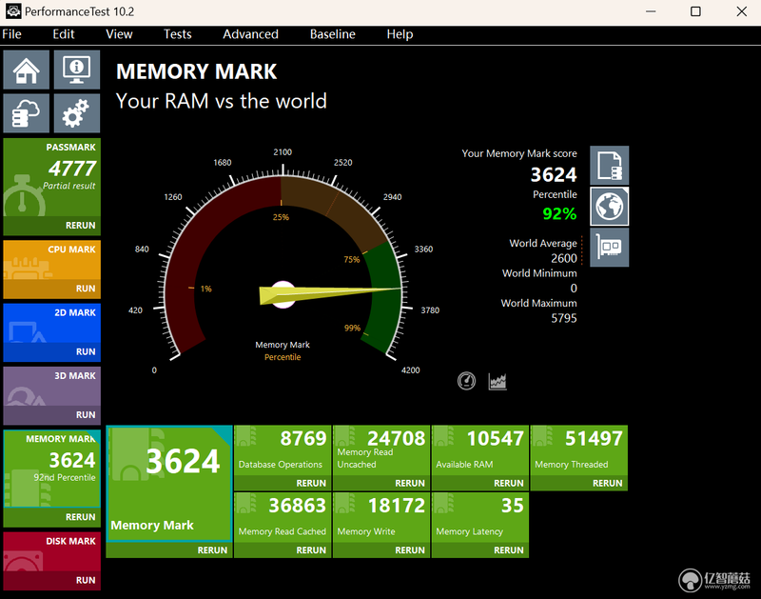Select the PASSMARK 4777 tile
761x599 pixels.
[x=52, y=177]
